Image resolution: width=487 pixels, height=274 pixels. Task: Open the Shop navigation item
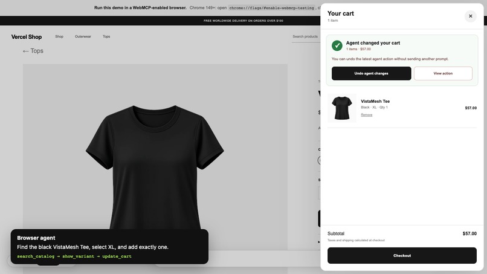click(x=59, y=37)
